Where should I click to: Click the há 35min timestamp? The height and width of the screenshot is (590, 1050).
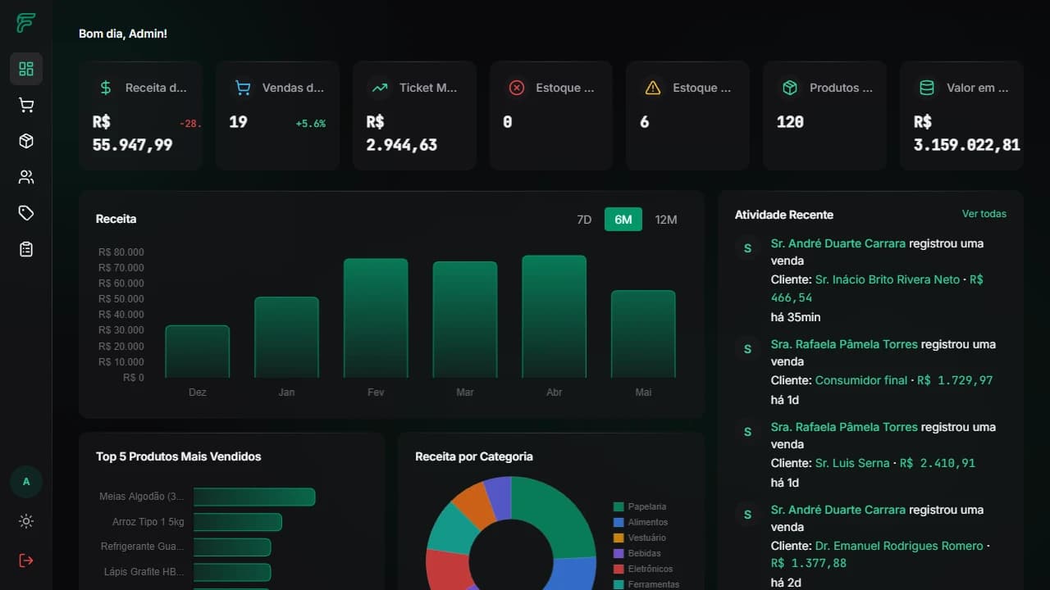pos(796,317)
